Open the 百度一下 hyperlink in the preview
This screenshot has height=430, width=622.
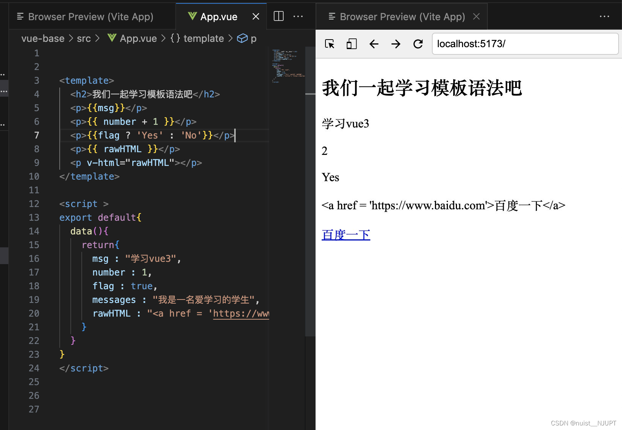(x=346, y=235)
